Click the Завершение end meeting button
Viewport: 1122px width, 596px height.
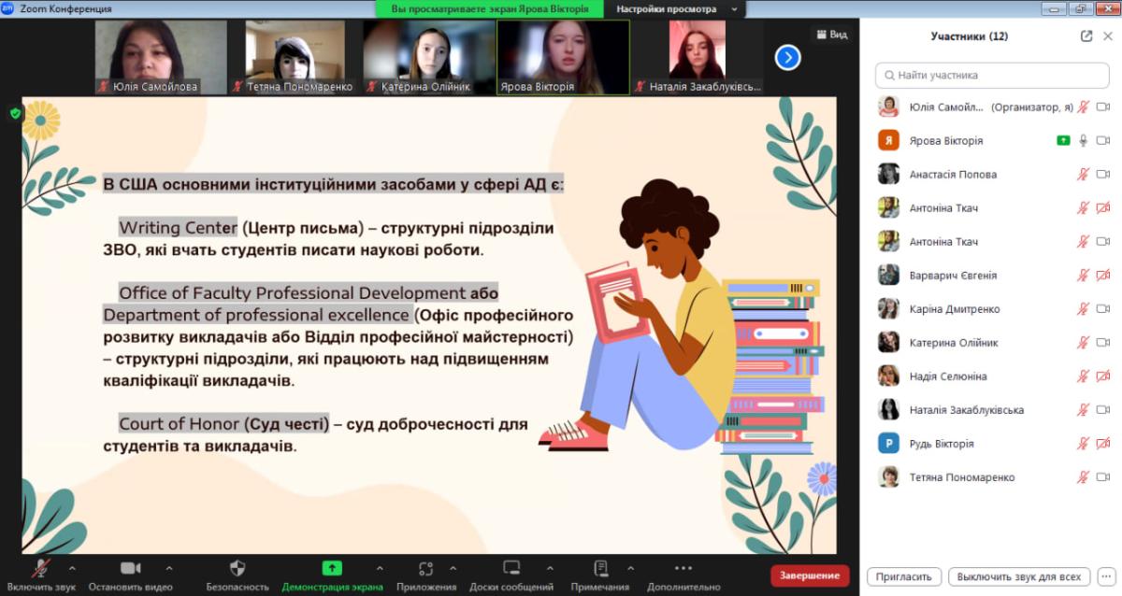pyautogui.click(x=810, y=575)
